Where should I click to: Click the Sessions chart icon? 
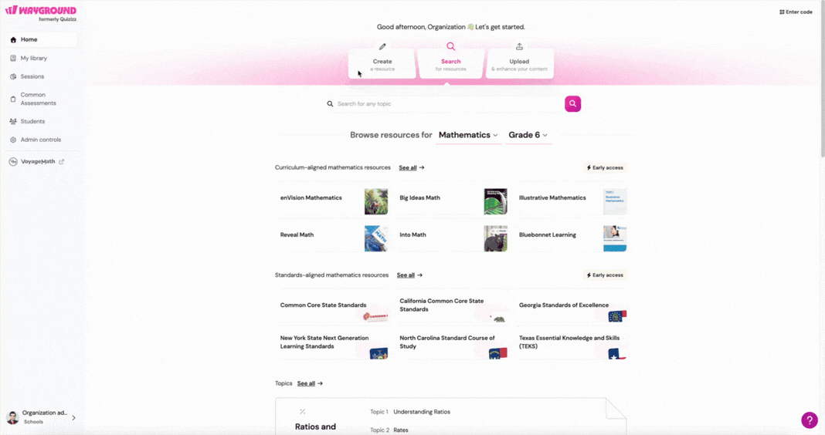(13, 76)
